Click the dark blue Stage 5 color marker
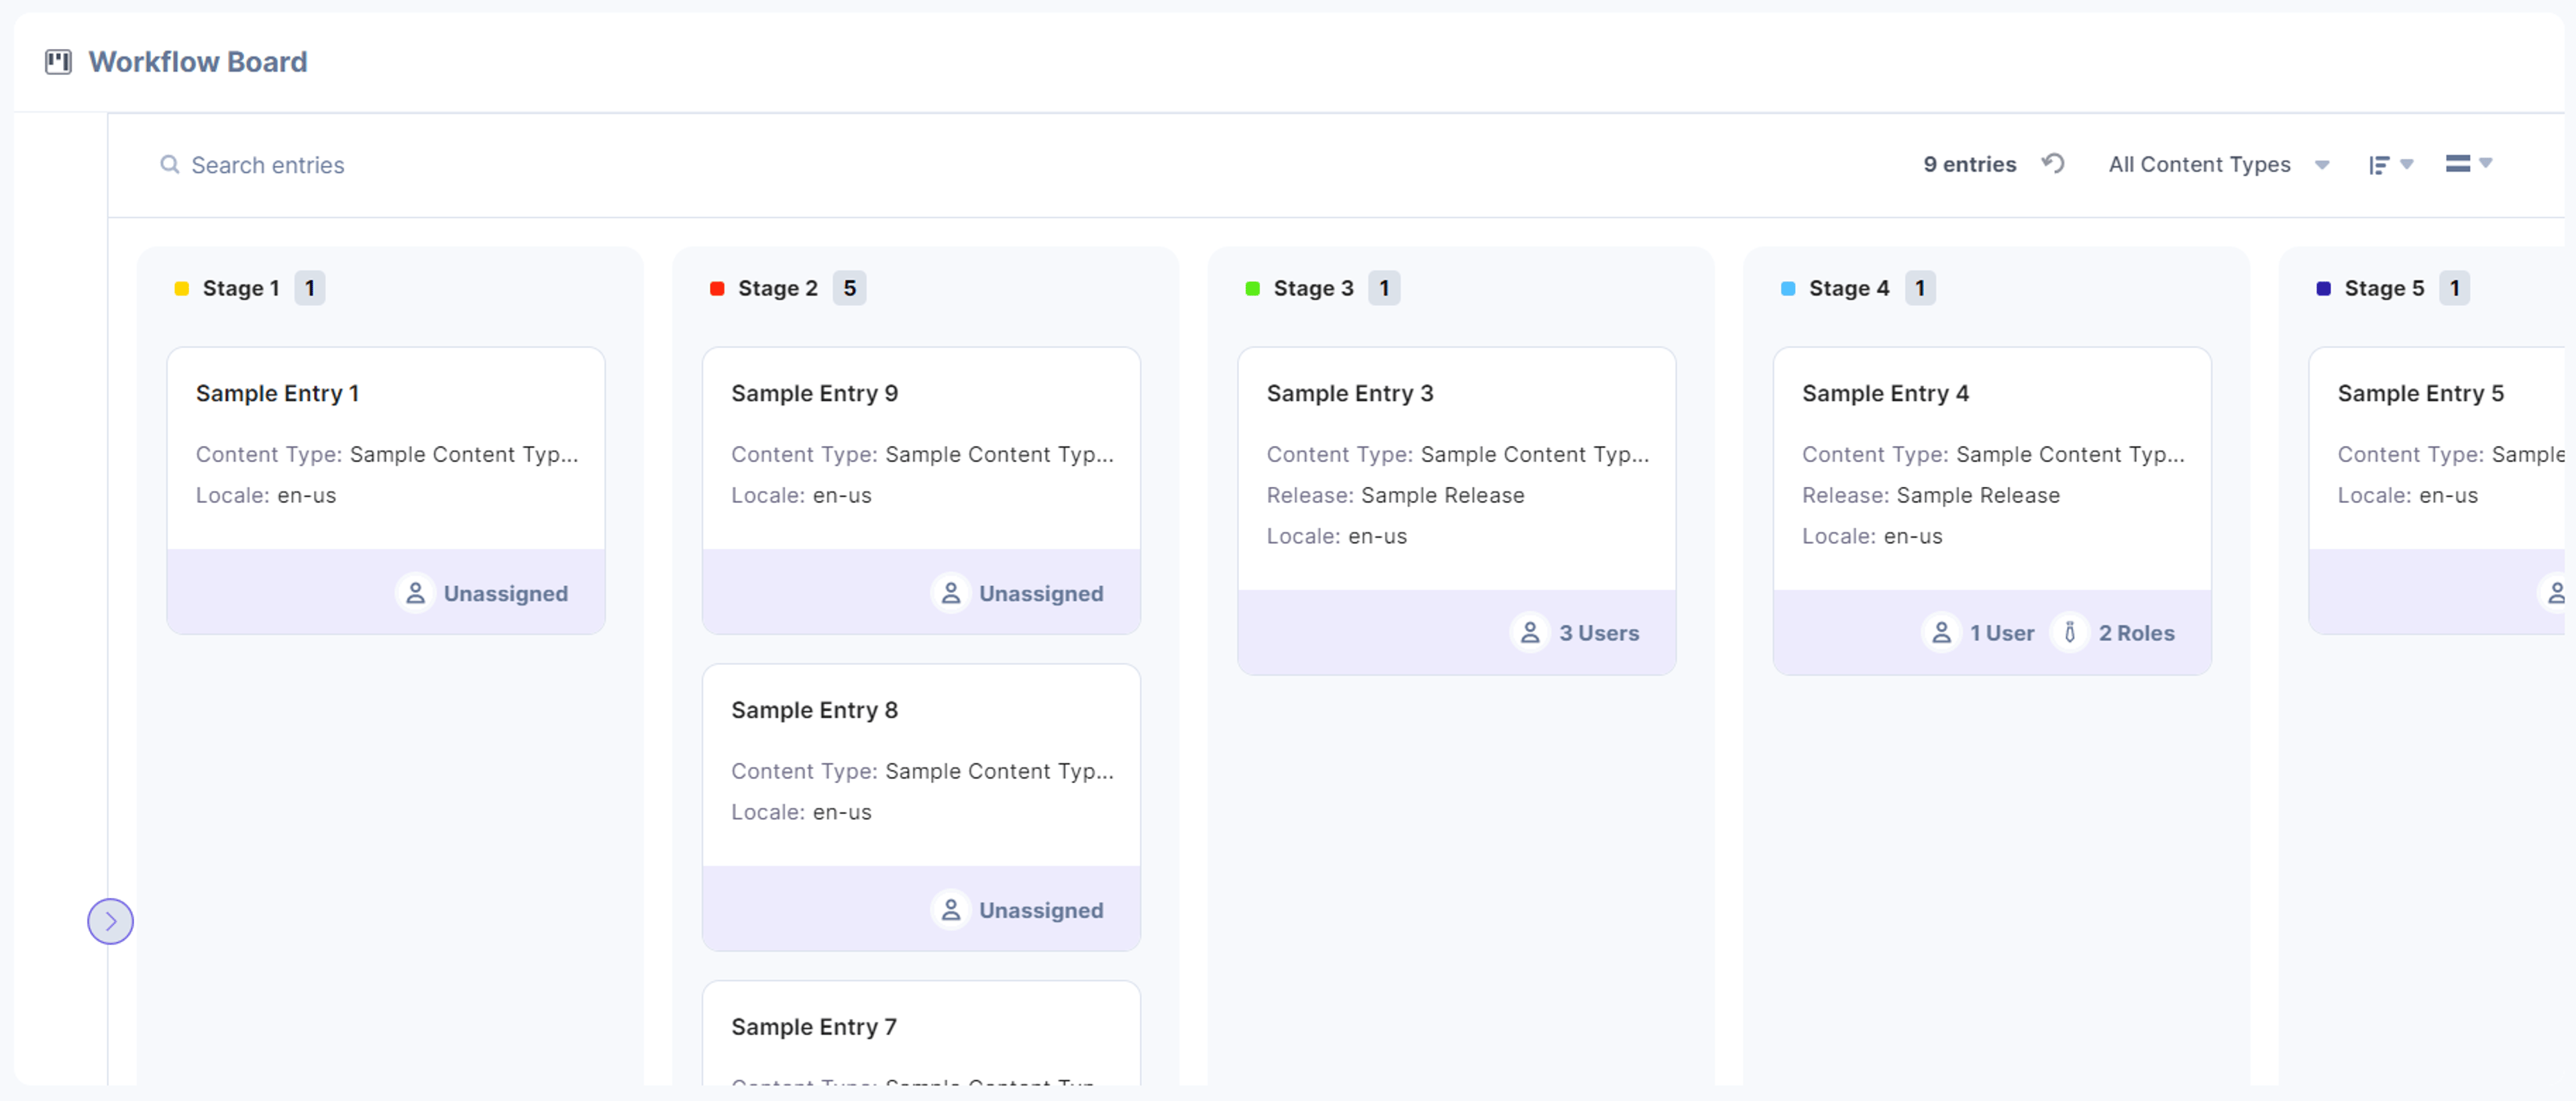The image size is (2576, 1101). (2323, 288)
